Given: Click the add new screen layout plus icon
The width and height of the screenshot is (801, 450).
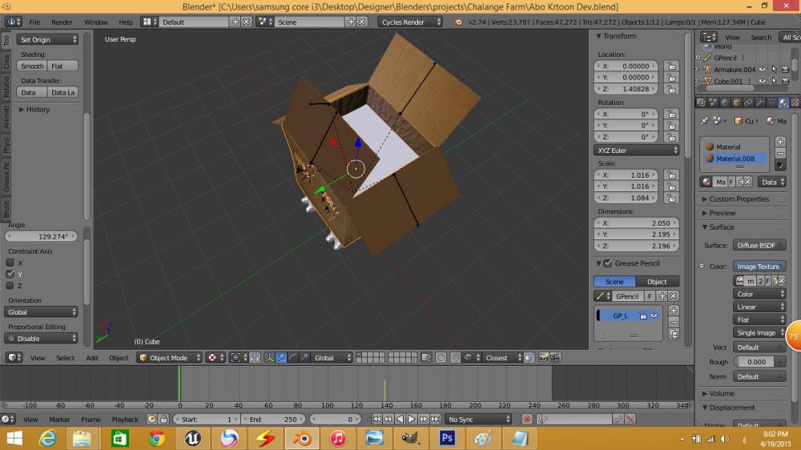Looking at the screenshot, I should (235, 22).
